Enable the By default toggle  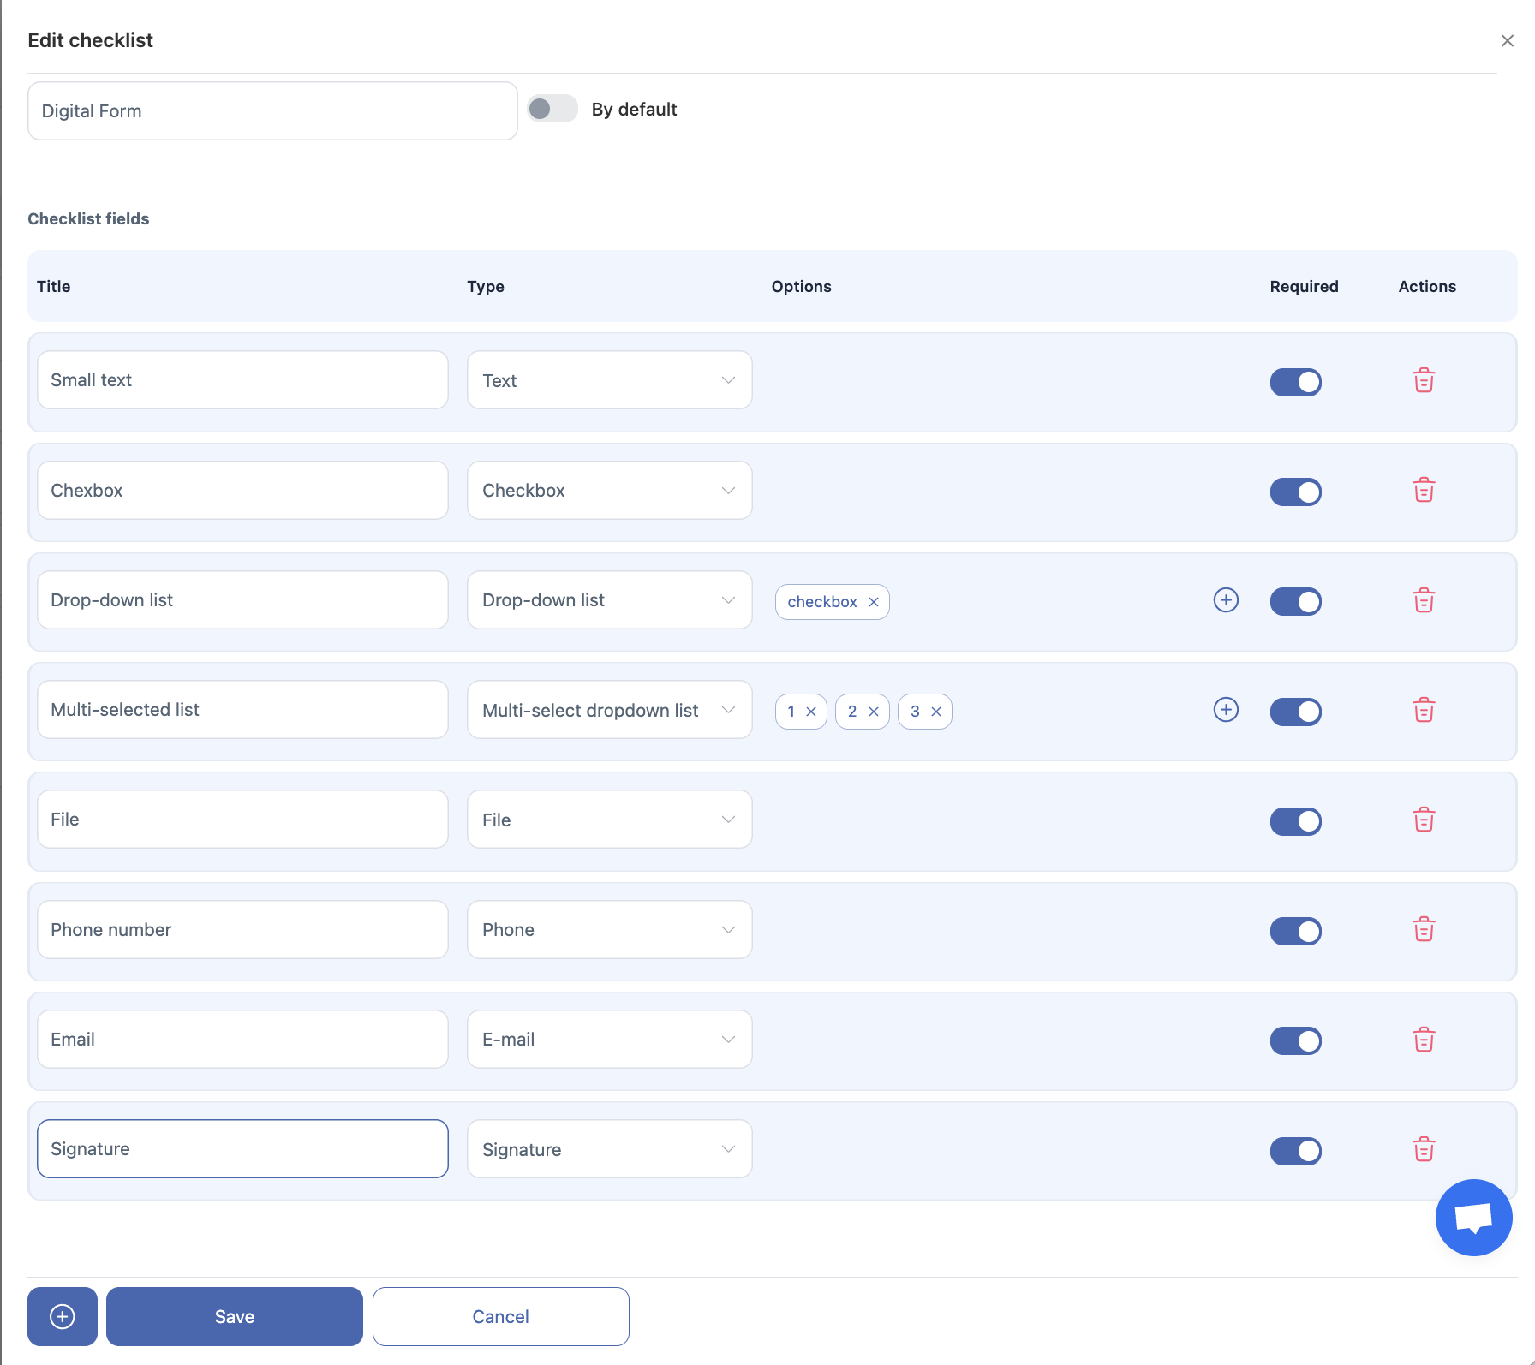click(x=552, y=110)
